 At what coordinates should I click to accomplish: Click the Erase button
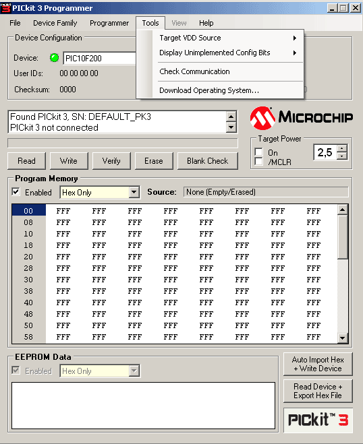click(x=154, y=161)
